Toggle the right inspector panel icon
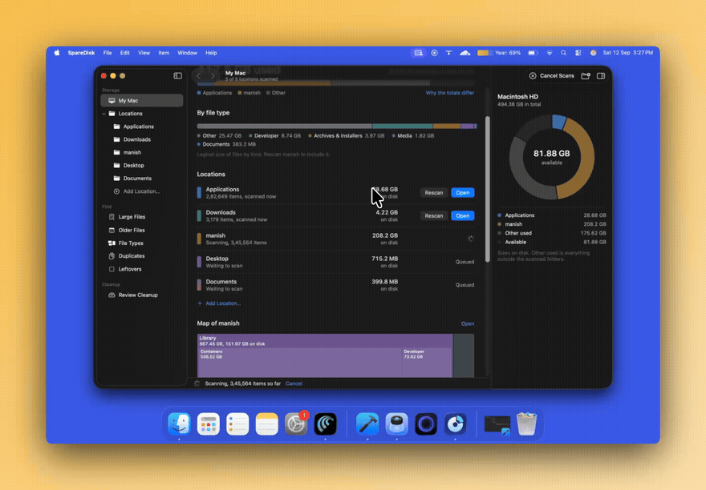Viewport: 706px width, 490px height. [601, 75]
